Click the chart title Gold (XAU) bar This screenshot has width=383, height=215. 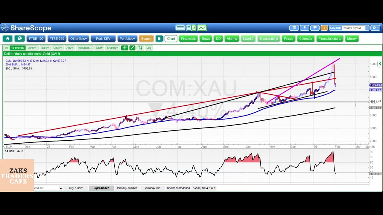click(193, 54)
